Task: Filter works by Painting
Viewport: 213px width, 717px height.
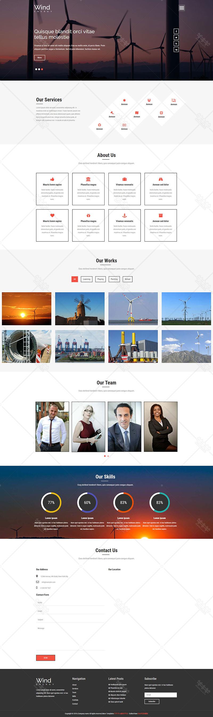Action: pyautogui.click(x=114, y=279)
